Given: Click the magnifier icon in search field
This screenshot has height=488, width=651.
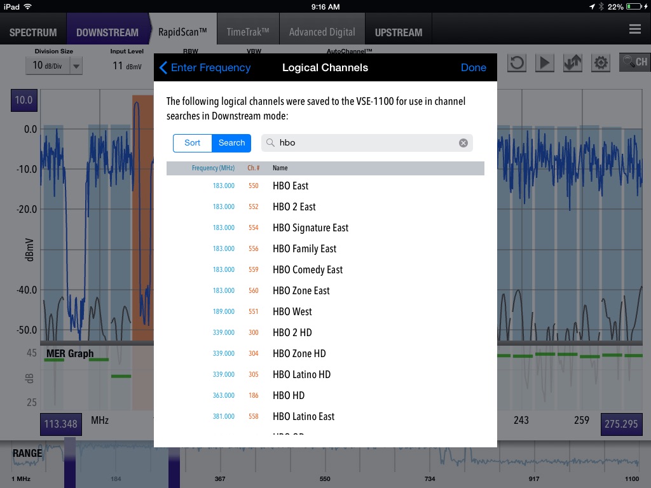Looking at the screenshot, I should [270, 143].
